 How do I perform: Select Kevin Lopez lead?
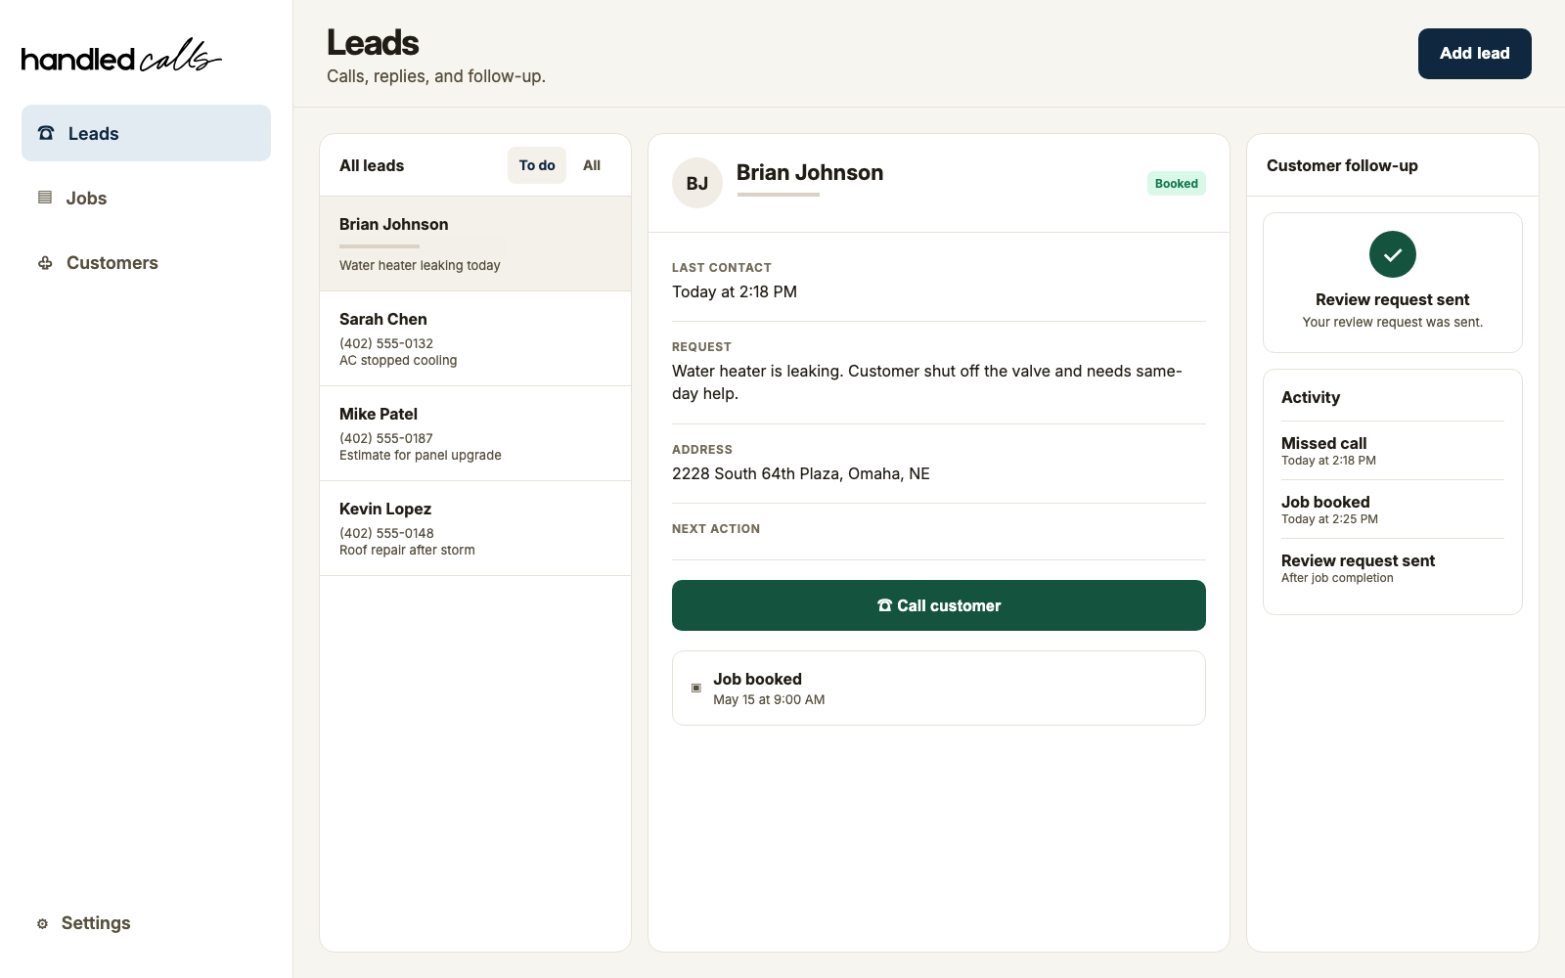[475, 528]
